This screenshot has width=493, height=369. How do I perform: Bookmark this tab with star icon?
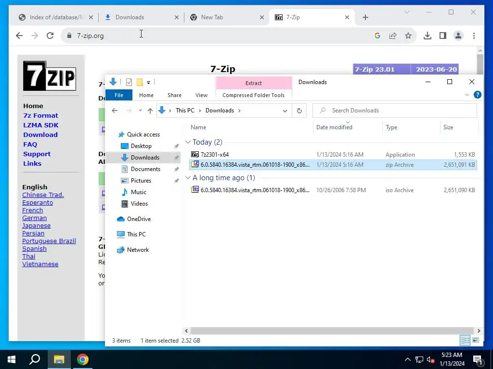pyautogui.click(x=408, y=36)
